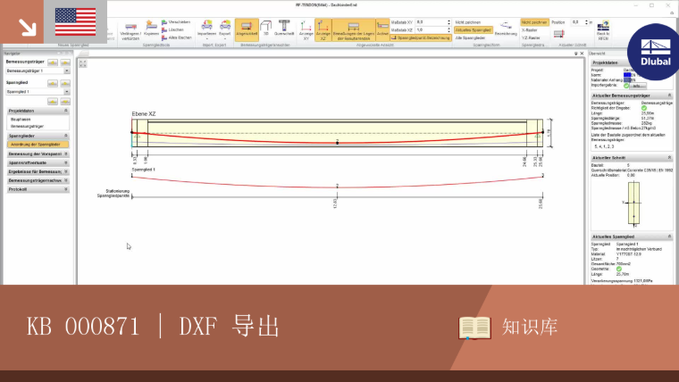Viewport: 679px width, 382px height.
Task: Toggle the Abgewickelt view button
Action: point(247,29)
